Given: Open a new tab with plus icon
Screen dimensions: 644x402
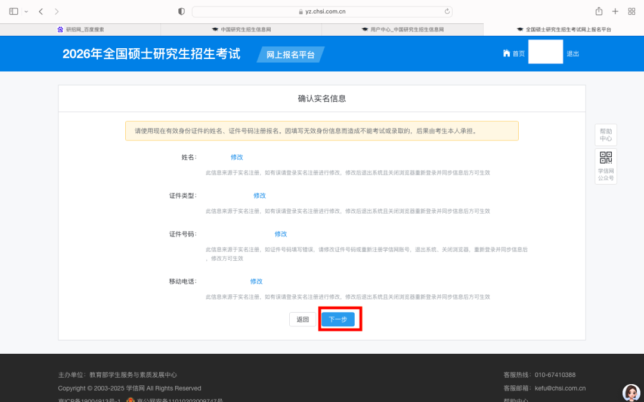Looking at the screenshot, I should pos(615,11).
